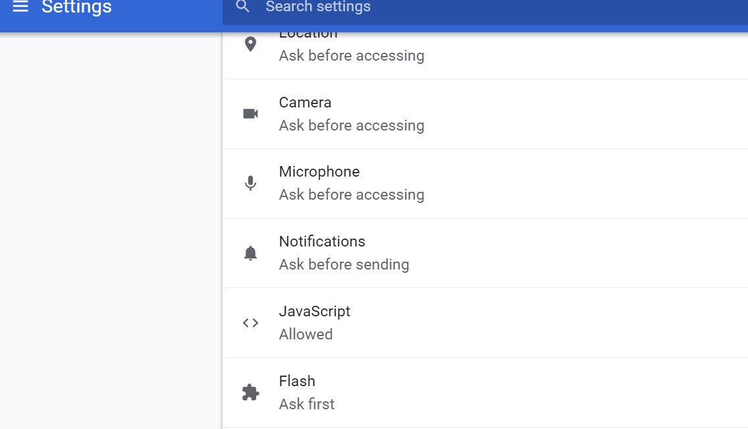Click the Settings page title
This screenshot has width=748, height=429.
click(76, 8)
